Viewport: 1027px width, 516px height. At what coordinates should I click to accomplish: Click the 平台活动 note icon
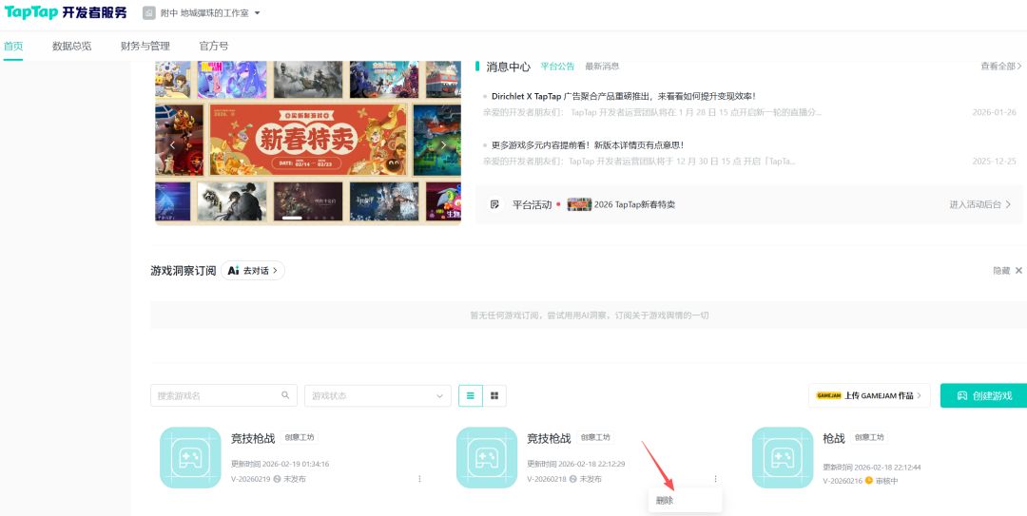pyautogui.click(x=495, y=204)
